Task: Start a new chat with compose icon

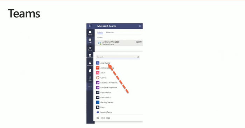Action: [140, 26]
